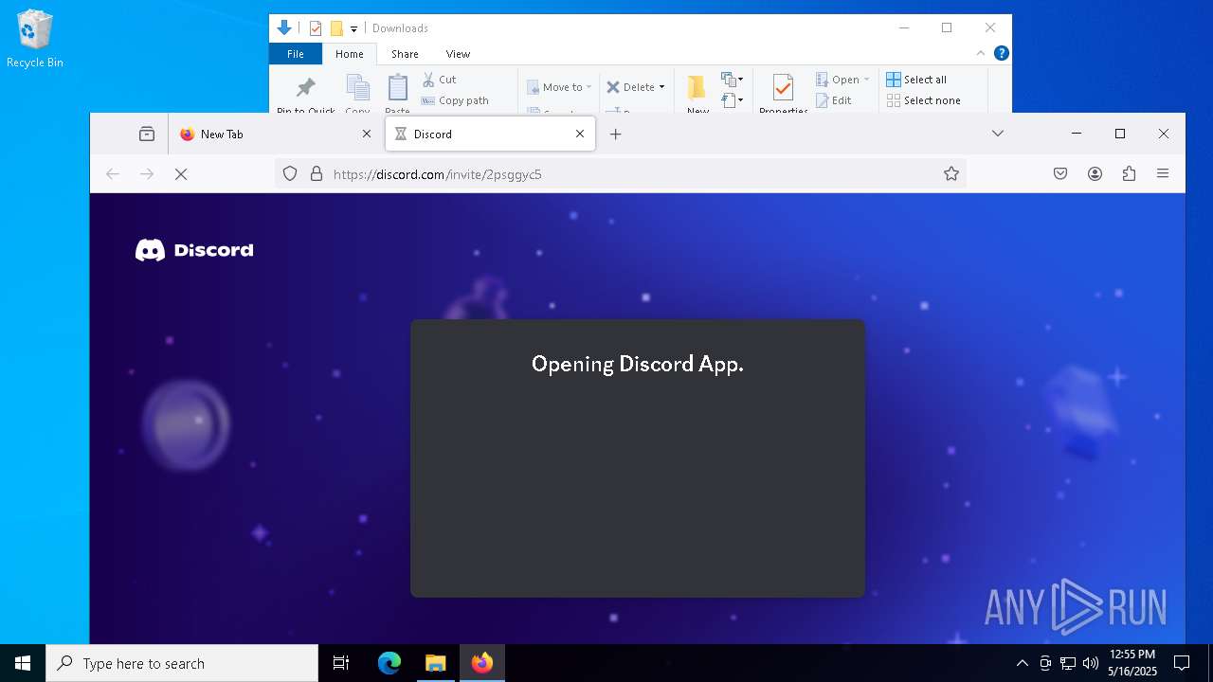Minimize the Downloads Explorer window
This screenshot has height=682, width=1213.
tap(903, 27)
